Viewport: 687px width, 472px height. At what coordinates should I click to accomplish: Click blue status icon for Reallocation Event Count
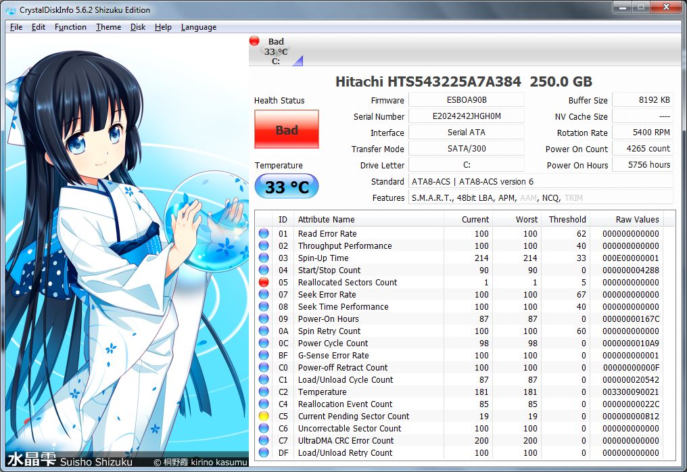click(x=264, y=404)
